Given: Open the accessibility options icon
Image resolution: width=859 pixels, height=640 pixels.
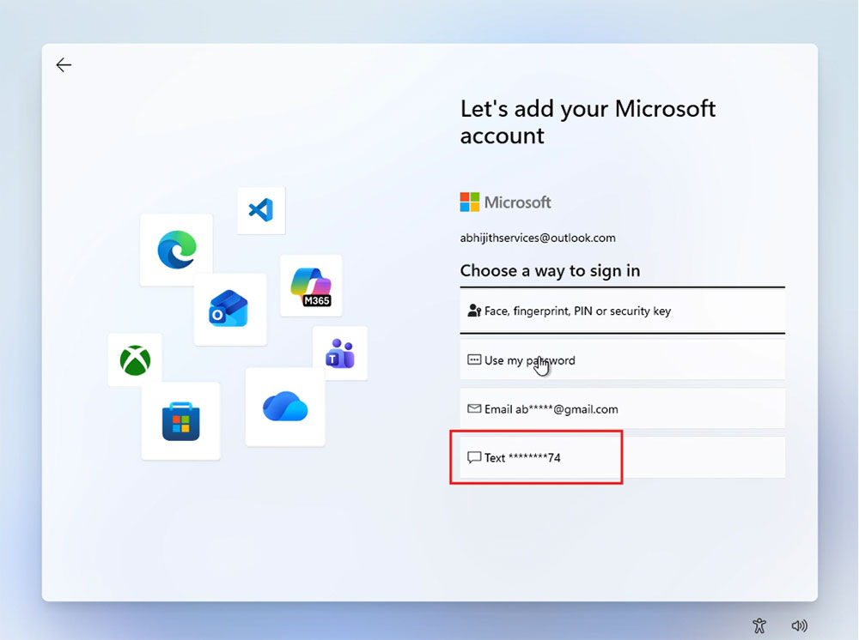Looking at the screenshot, I should (759, 625).
